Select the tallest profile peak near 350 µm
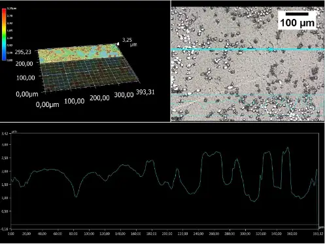The height and width of the screenshot is (244, 325). coord(288,149)
